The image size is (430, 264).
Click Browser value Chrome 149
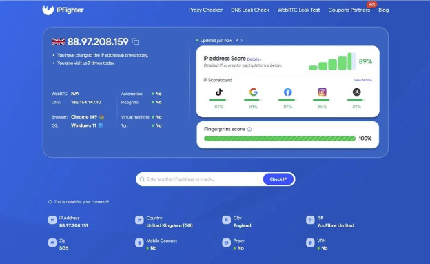(x=84, y=117)
